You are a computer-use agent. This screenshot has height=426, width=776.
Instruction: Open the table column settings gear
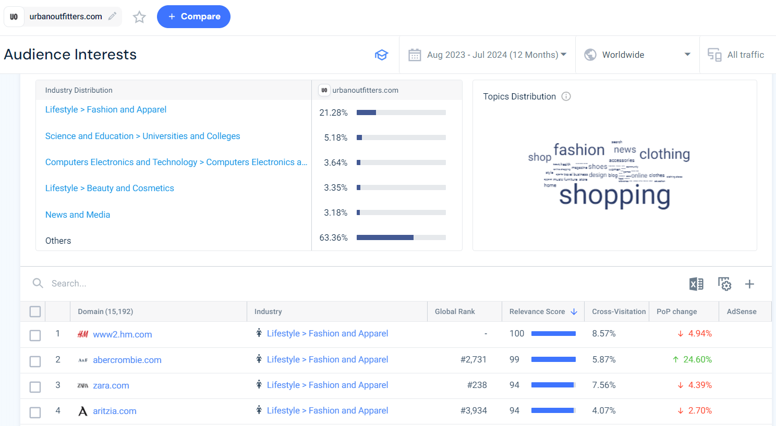point(724,284)
